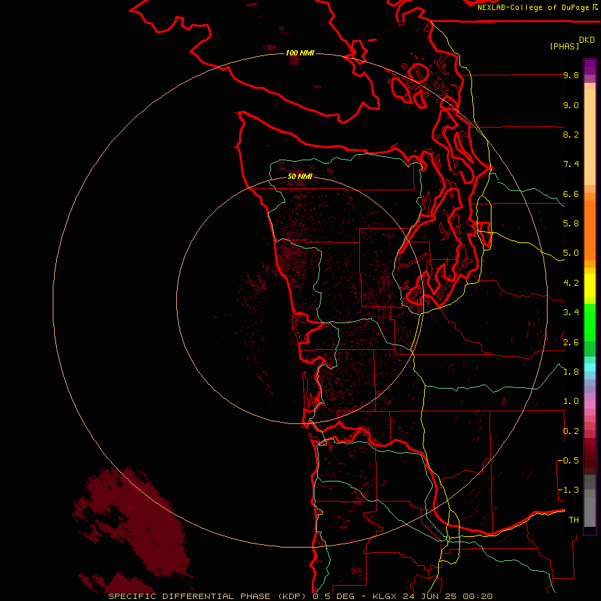Click the cyan segment of color scale
Viewport: 601px width, 601px height.
590,367
